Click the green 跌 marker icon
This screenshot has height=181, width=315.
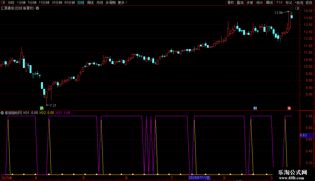42,108
